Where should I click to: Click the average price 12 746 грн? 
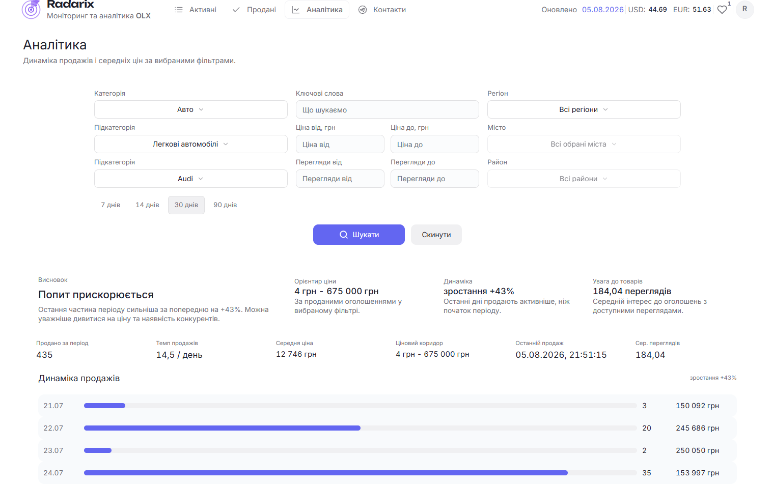(x=296, y=354)
